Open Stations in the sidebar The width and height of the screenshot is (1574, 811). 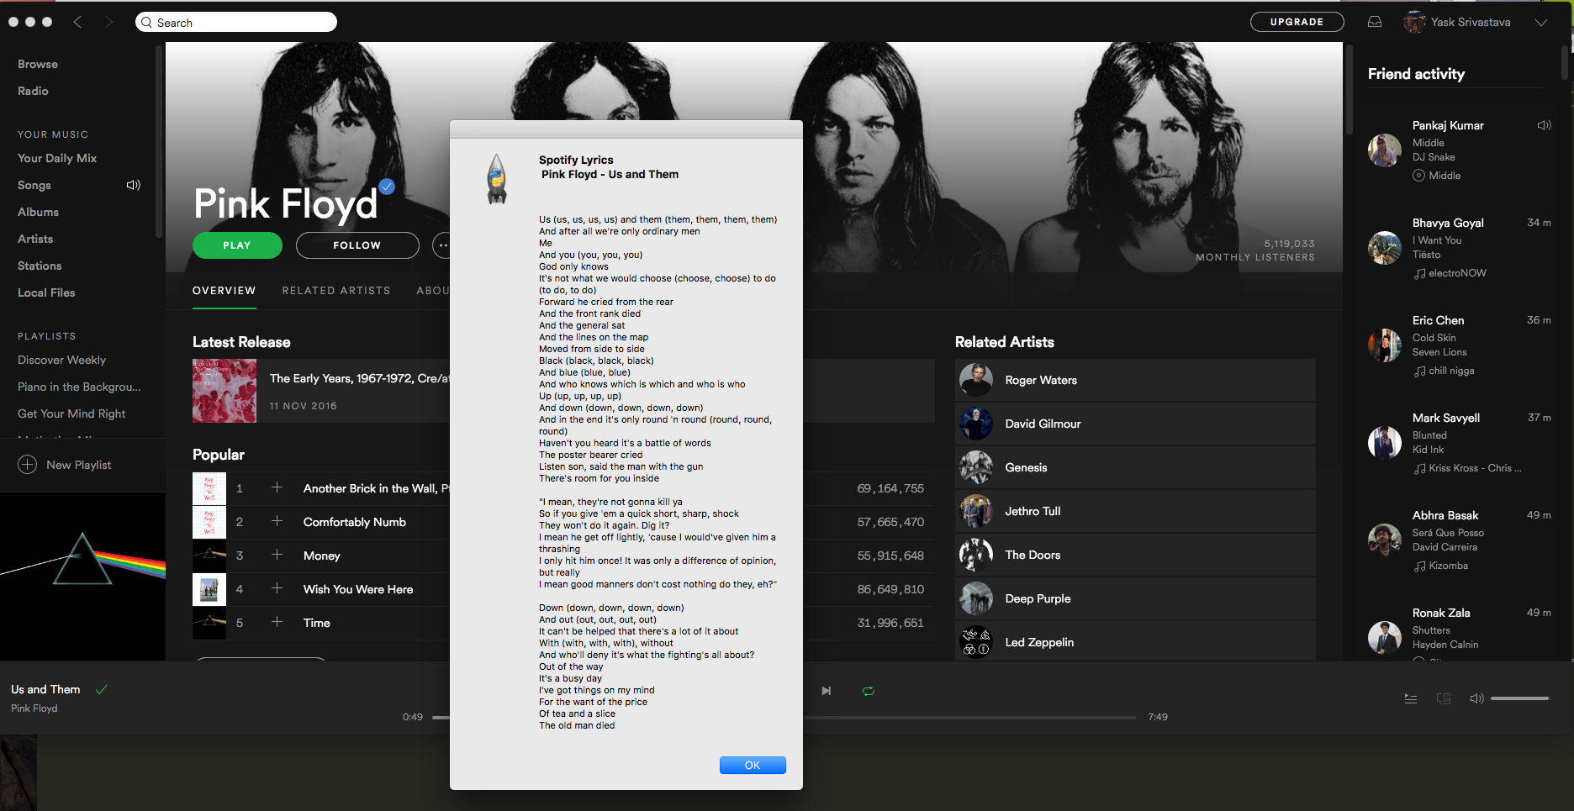click(x=40, y=266)
